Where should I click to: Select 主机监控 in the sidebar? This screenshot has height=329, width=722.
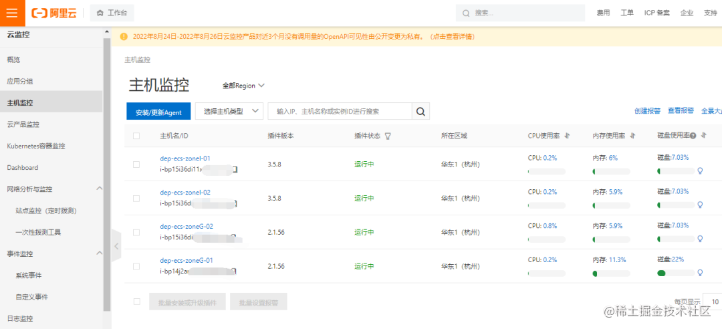[x=51, y=102]
